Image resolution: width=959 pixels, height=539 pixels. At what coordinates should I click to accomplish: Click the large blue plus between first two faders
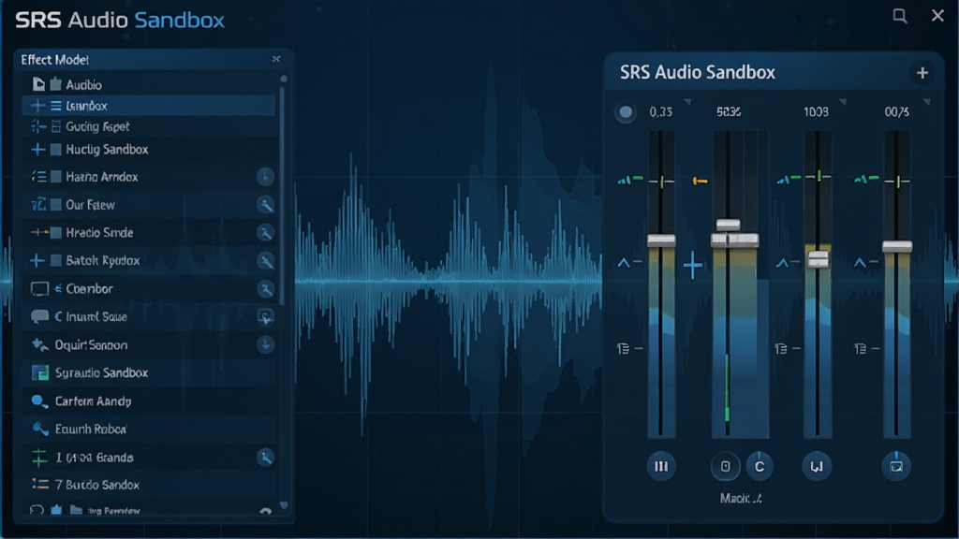[693, 265]
